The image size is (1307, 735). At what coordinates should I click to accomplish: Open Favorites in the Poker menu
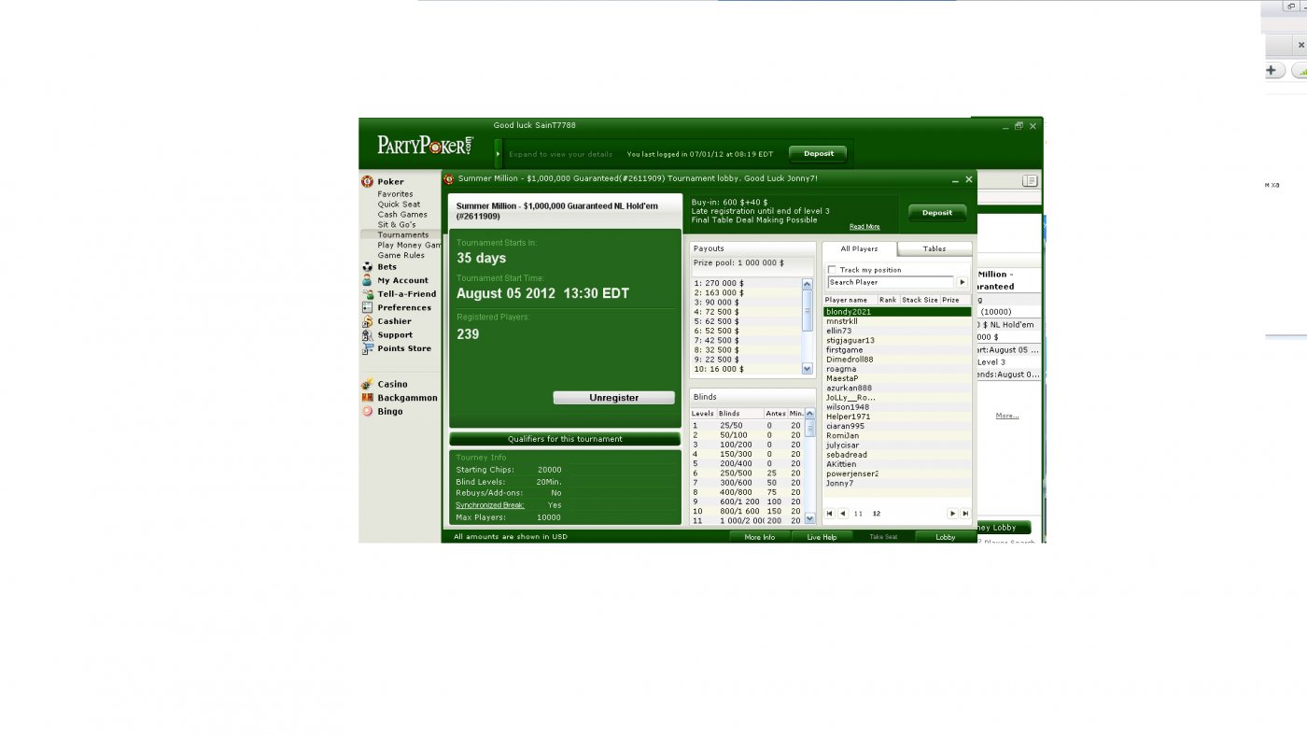tap(395, 194)
